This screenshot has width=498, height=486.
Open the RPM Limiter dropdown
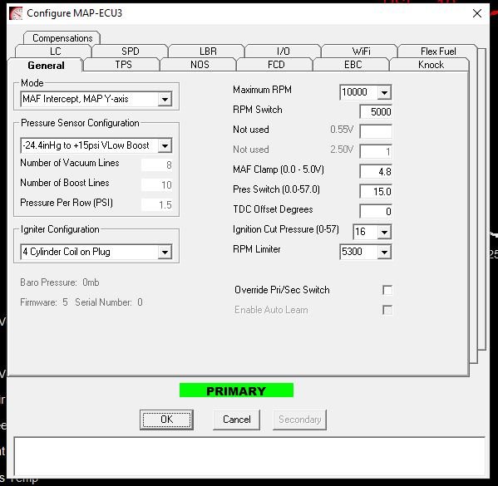pos(384,252)
